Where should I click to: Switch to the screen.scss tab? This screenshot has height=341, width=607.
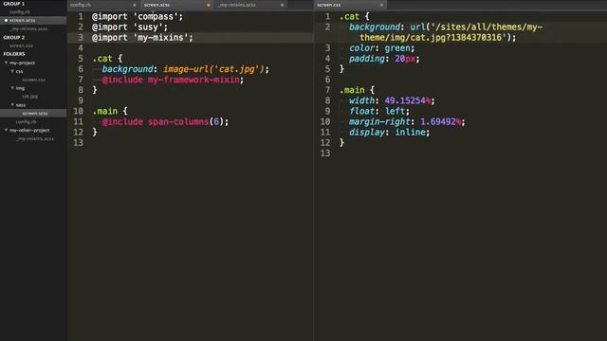point(156,5)
